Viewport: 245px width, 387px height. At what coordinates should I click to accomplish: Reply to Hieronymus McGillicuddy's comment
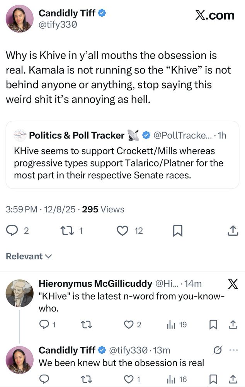tap(44, 325)
